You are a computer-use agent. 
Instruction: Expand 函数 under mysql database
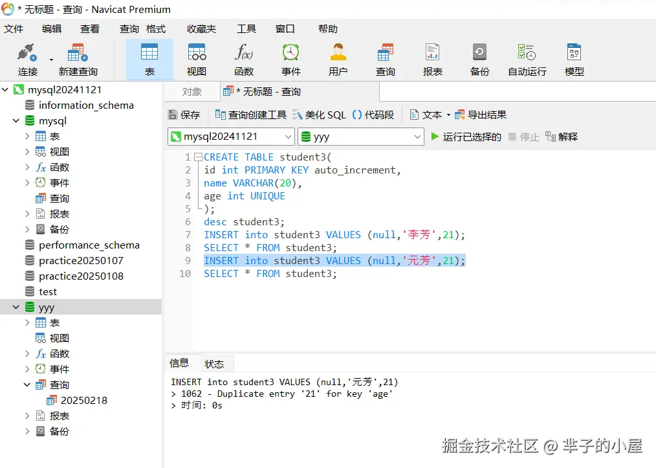(x=27, y=167)
